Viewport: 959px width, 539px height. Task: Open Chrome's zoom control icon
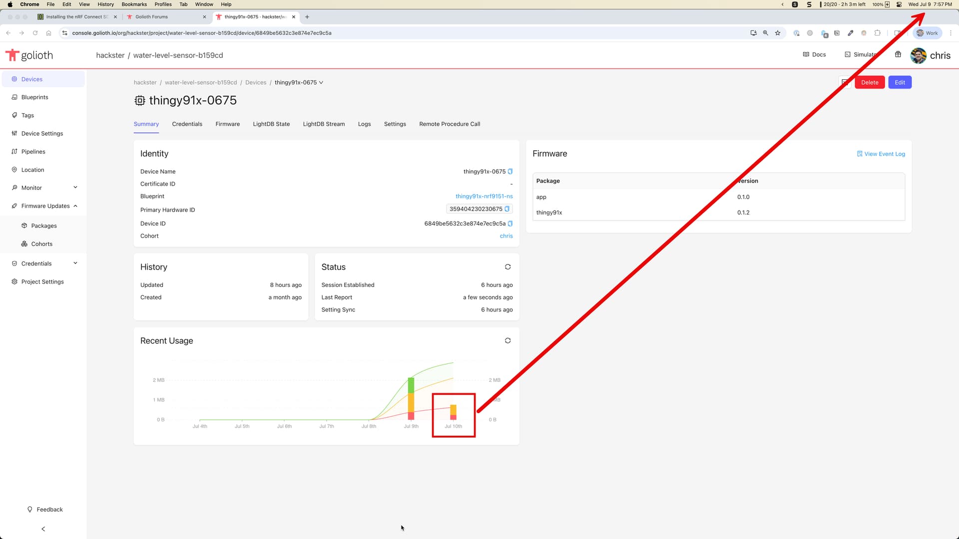tap(765, 33)
